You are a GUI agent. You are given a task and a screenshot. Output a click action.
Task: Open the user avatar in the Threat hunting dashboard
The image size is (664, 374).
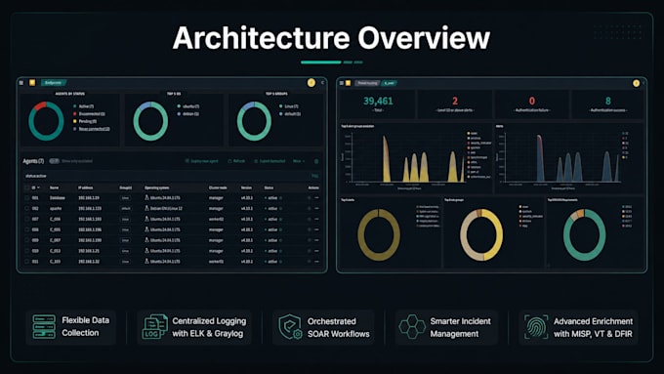(636, 83)
